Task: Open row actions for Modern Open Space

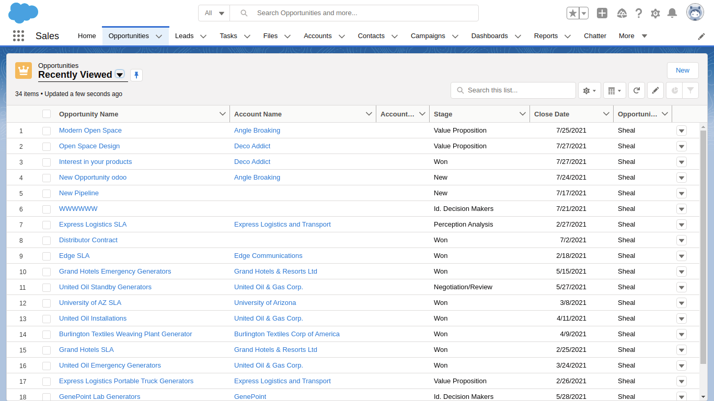Action: click(x=682, y=131)
